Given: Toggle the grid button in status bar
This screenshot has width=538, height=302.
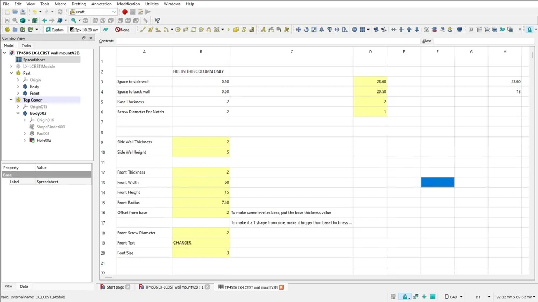Looking at the screenshot, I should [393, 297].
